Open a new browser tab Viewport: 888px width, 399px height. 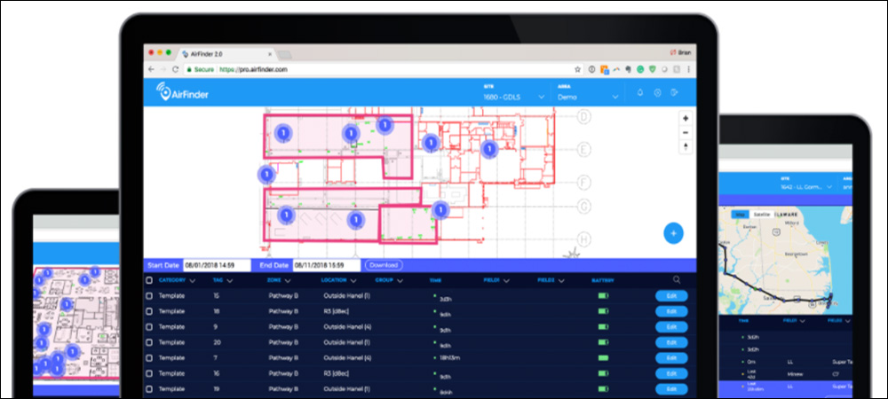pyautogui.click(x=284, y=54)
